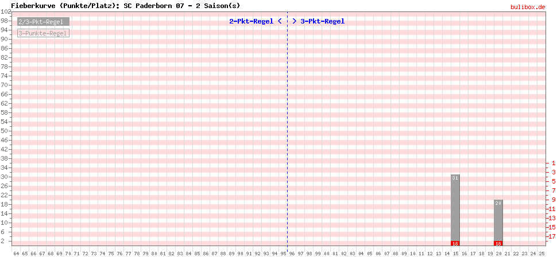Select season 25 on the x-axis
Image resolution: width=557 pixels, height=257 pixels.
tap(541, 253)
